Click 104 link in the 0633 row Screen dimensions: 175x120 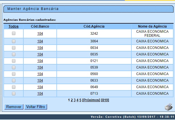[x=40, y=80]
